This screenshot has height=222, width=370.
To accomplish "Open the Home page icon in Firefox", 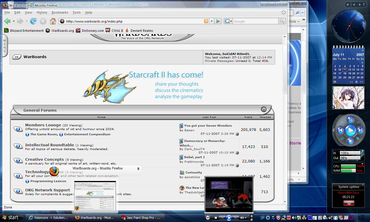I will [53, 21].
